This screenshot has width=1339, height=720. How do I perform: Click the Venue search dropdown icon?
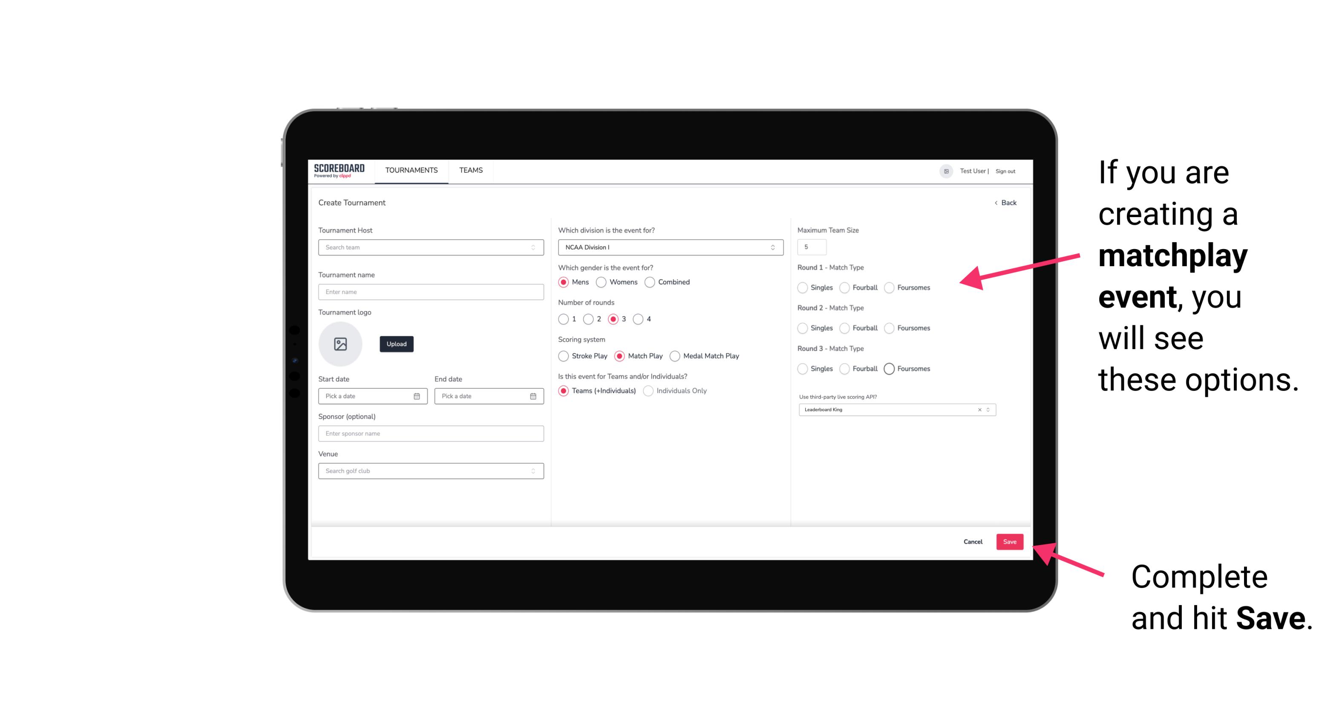click(532, 471)
